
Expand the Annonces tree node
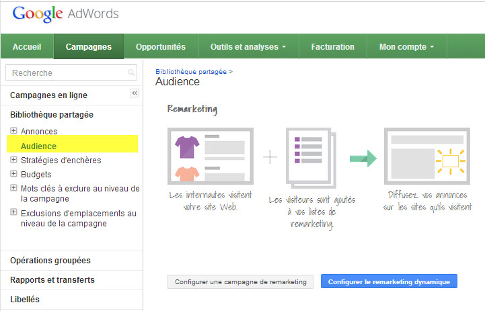[x=13, y=130]
